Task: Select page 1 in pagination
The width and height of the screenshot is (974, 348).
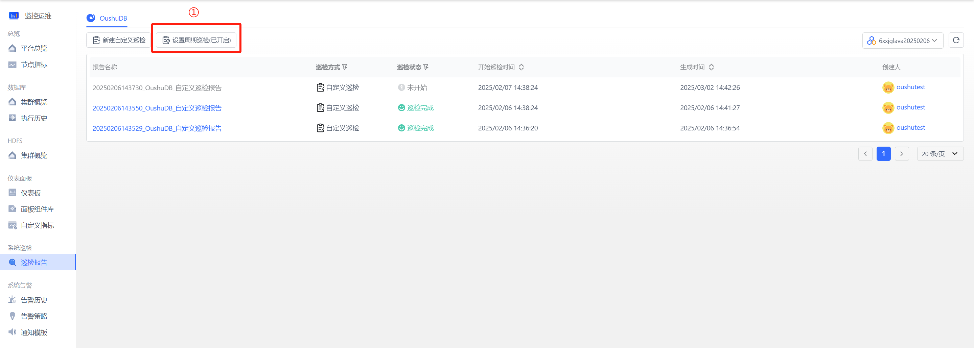Action: 883,154
